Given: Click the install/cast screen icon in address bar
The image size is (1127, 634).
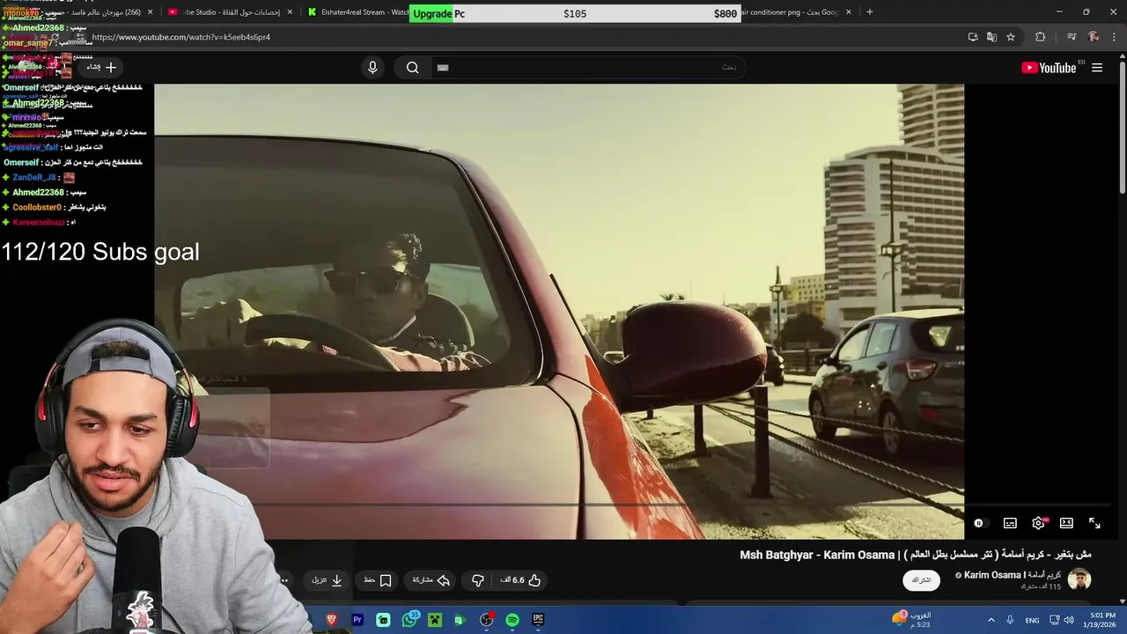Looking at the screenshot, I should (x=972, y=37).
